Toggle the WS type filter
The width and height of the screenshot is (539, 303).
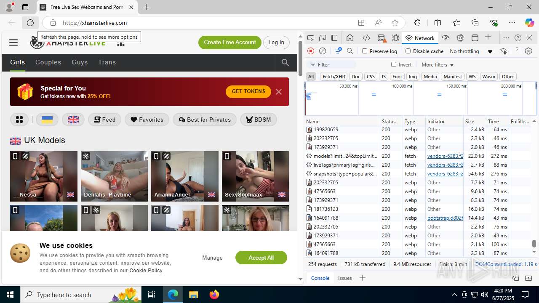pyautogui.click(x=472, y=77)
